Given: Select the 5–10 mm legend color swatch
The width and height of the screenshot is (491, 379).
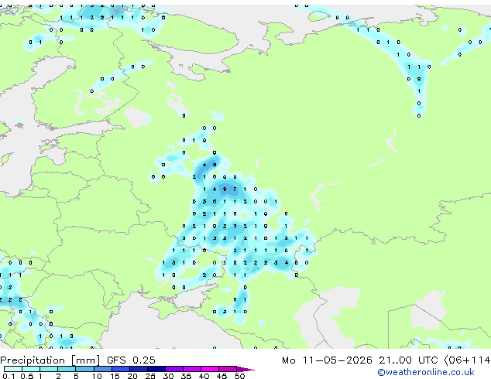Looking at the screenshot, I should coord(84,369).
